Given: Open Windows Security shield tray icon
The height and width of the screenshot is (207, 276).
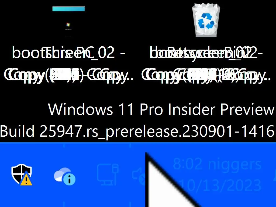Looking at the screenshot, I should pyautogui.click(x=22, y=175).
